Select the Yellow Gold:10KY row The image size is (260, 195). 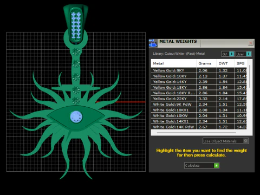pos(199,76)
